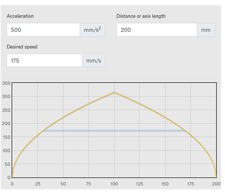Click the yellow curve peak at 100 mm

(114, 92)
